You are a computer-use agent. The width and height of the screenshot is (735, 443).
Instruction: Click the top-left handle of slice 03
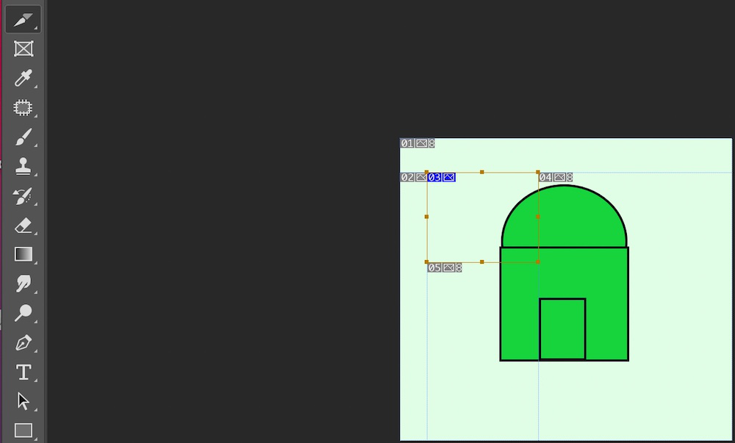(426, 172)
